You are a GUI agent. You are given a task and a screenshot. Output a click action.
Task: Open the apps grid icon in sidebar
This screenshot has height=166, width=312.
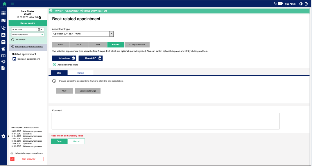pos(3,13)
